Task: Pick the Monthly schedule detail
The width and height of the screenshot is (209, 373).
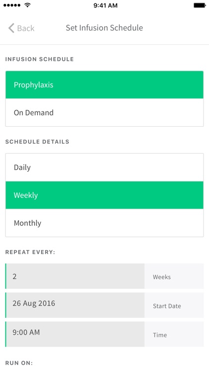Action: [104, 223]
